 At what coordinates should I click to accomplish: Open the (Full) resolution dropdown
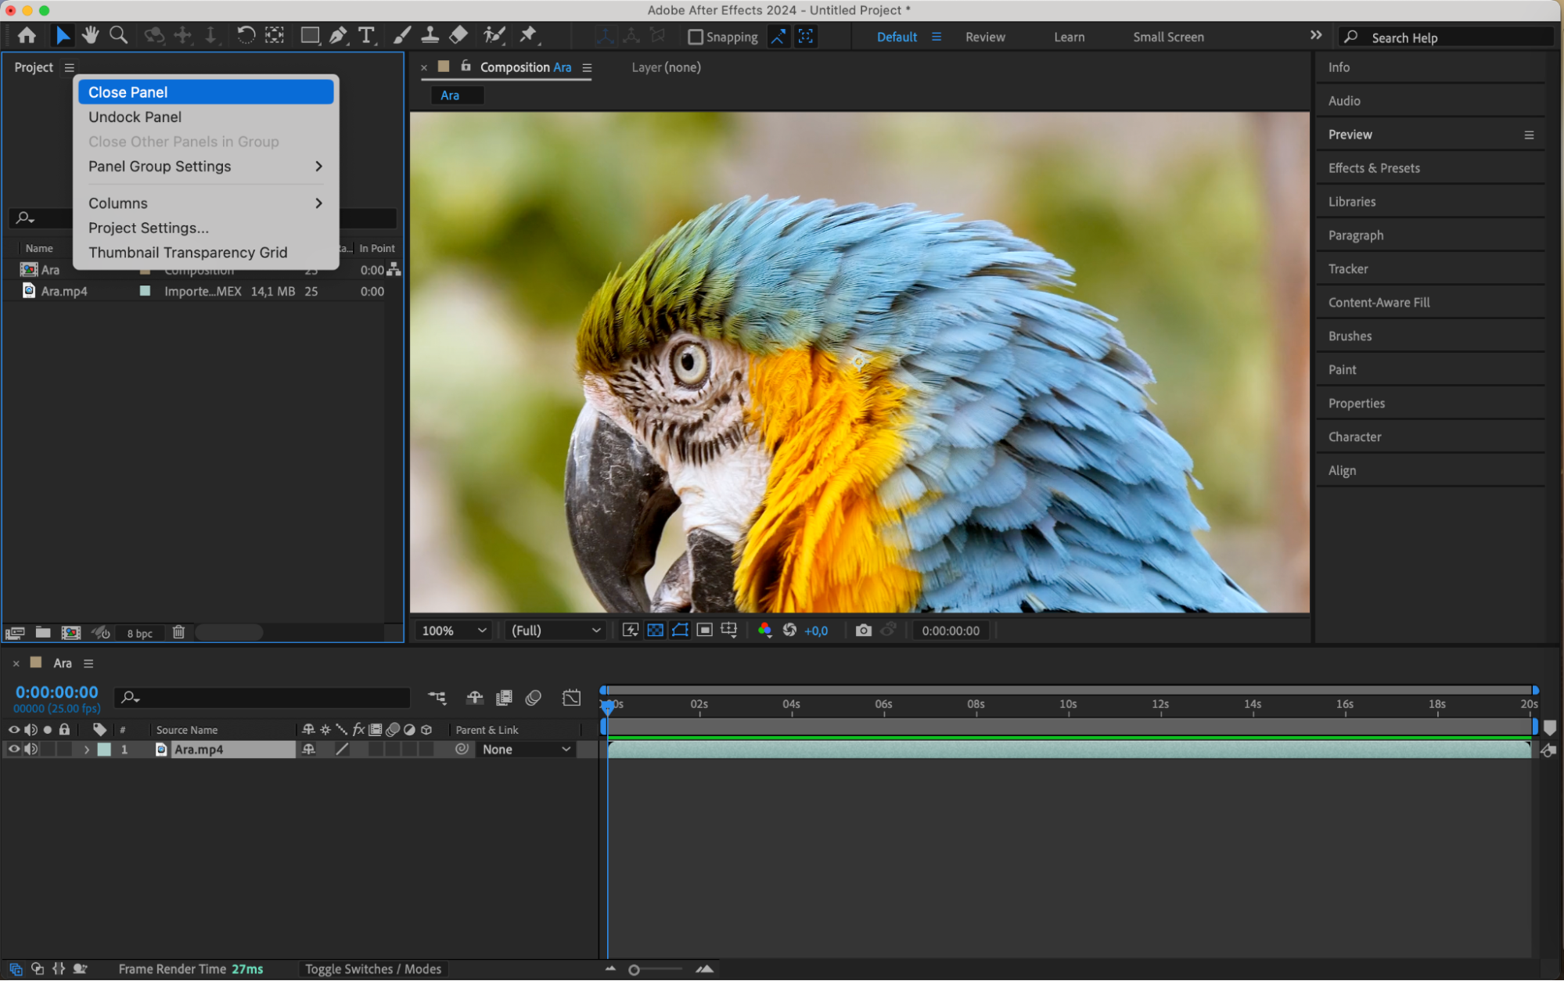555,631
